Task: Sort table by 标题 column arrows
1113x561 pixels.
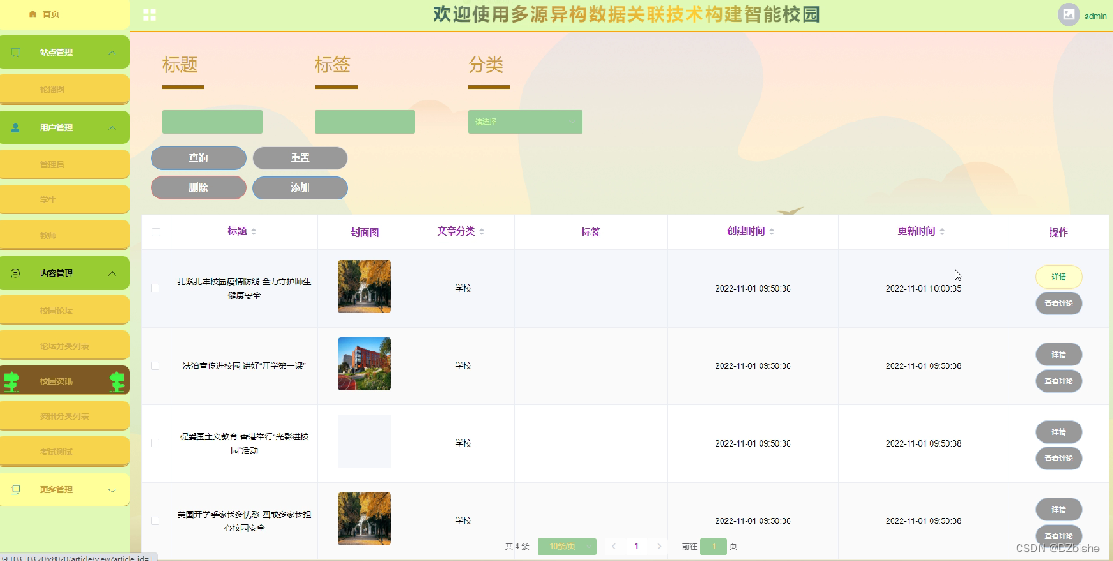Action: coord(254,232)
